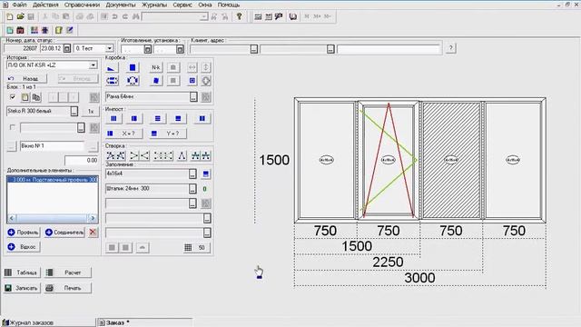Open the selector button for 4x16x4 filling
Image resolution: width=581 pixels, height=327 pixels.
pyautogui.click(x=192, y=173)
